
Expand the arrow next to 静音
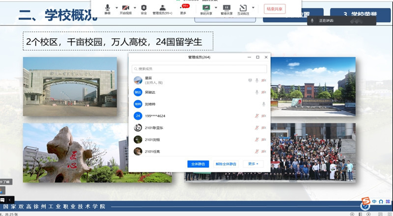point(116,8)
